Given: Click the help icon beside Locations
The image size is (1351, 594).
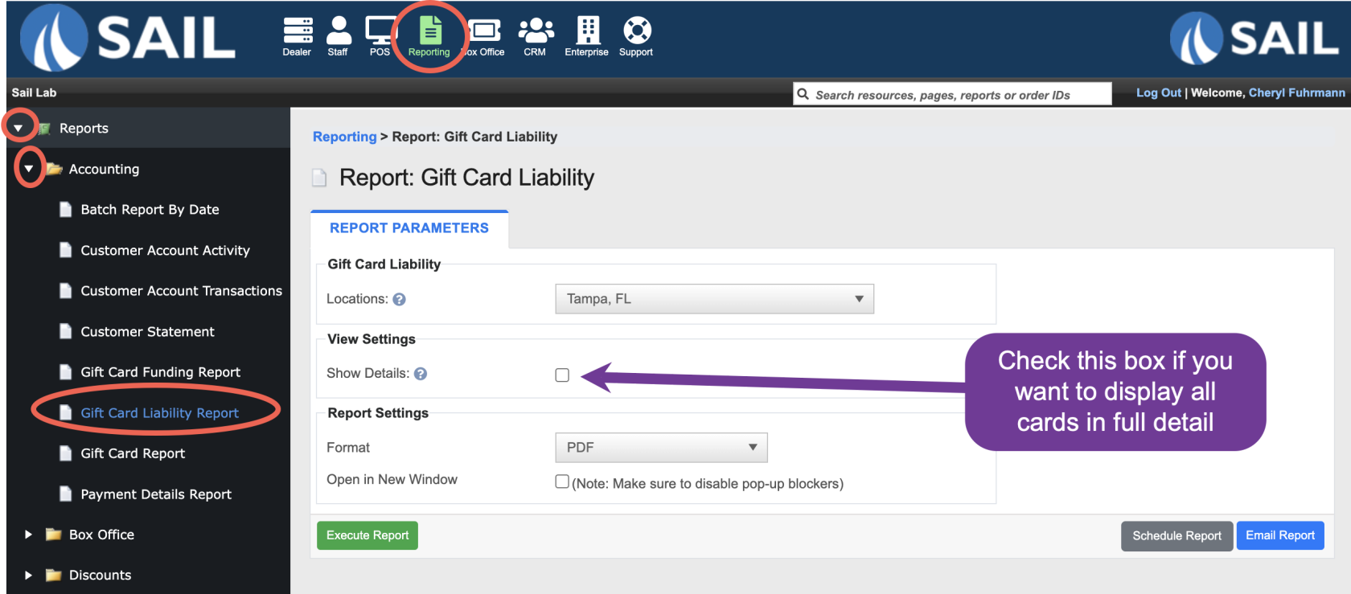Looking at the screenshot, I should (x=399, y=300).
